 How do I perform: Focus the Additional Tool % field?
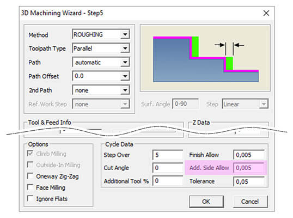[x=168, y=181]
